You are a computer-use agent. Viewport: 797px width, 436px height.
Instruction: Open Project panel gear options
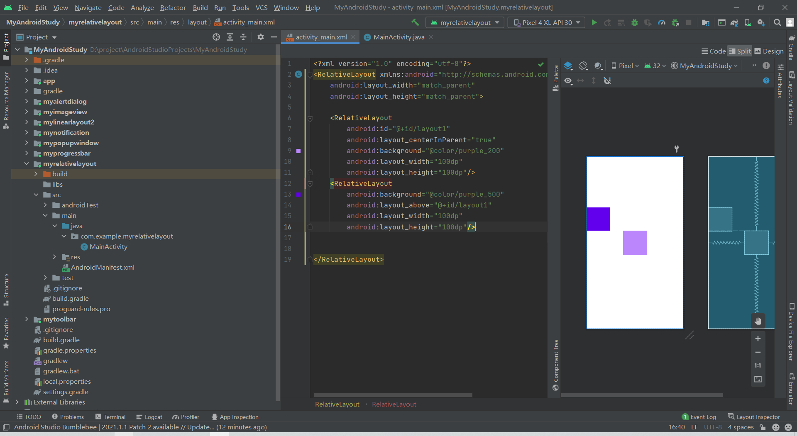260,37
